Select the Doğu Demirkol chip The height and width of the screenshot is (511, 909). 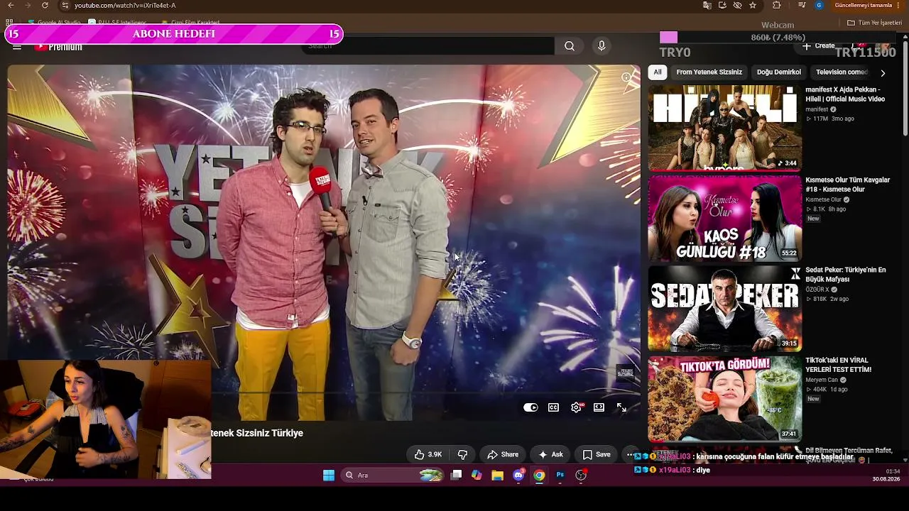coord(778,72)
